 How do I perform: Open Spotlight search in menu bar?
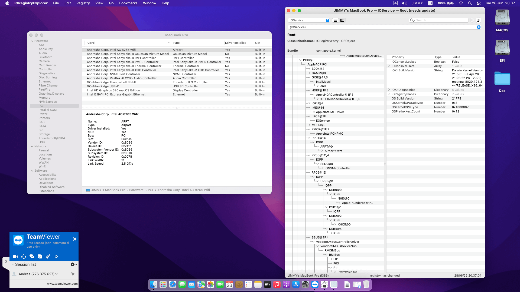pyautogui.click(x=470, y=3)
